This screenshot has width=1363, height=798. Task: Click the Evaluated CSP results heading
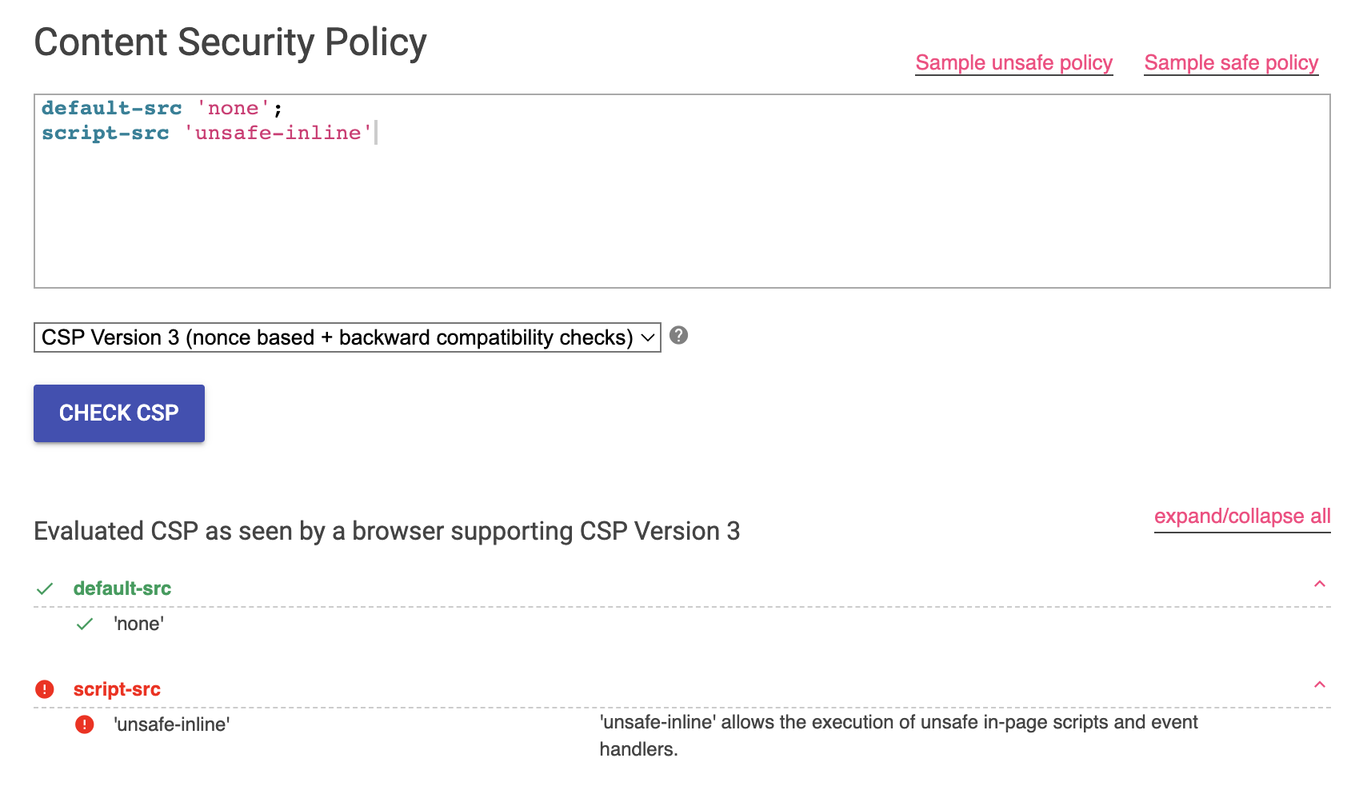point(386,532)
